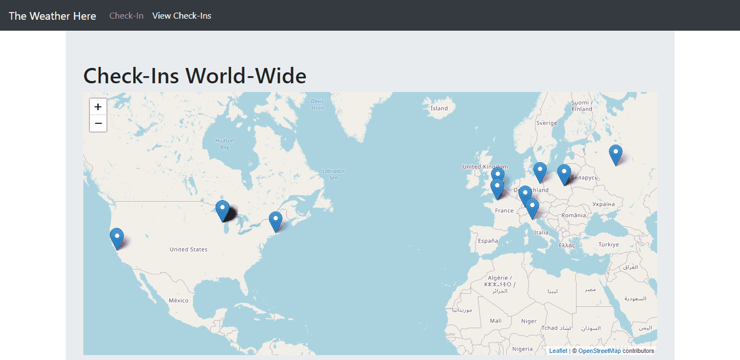The height and width of the screenshot is (360, 740).
Task: Open the marker pointing at northern Italy
Action: click(532, 208)
